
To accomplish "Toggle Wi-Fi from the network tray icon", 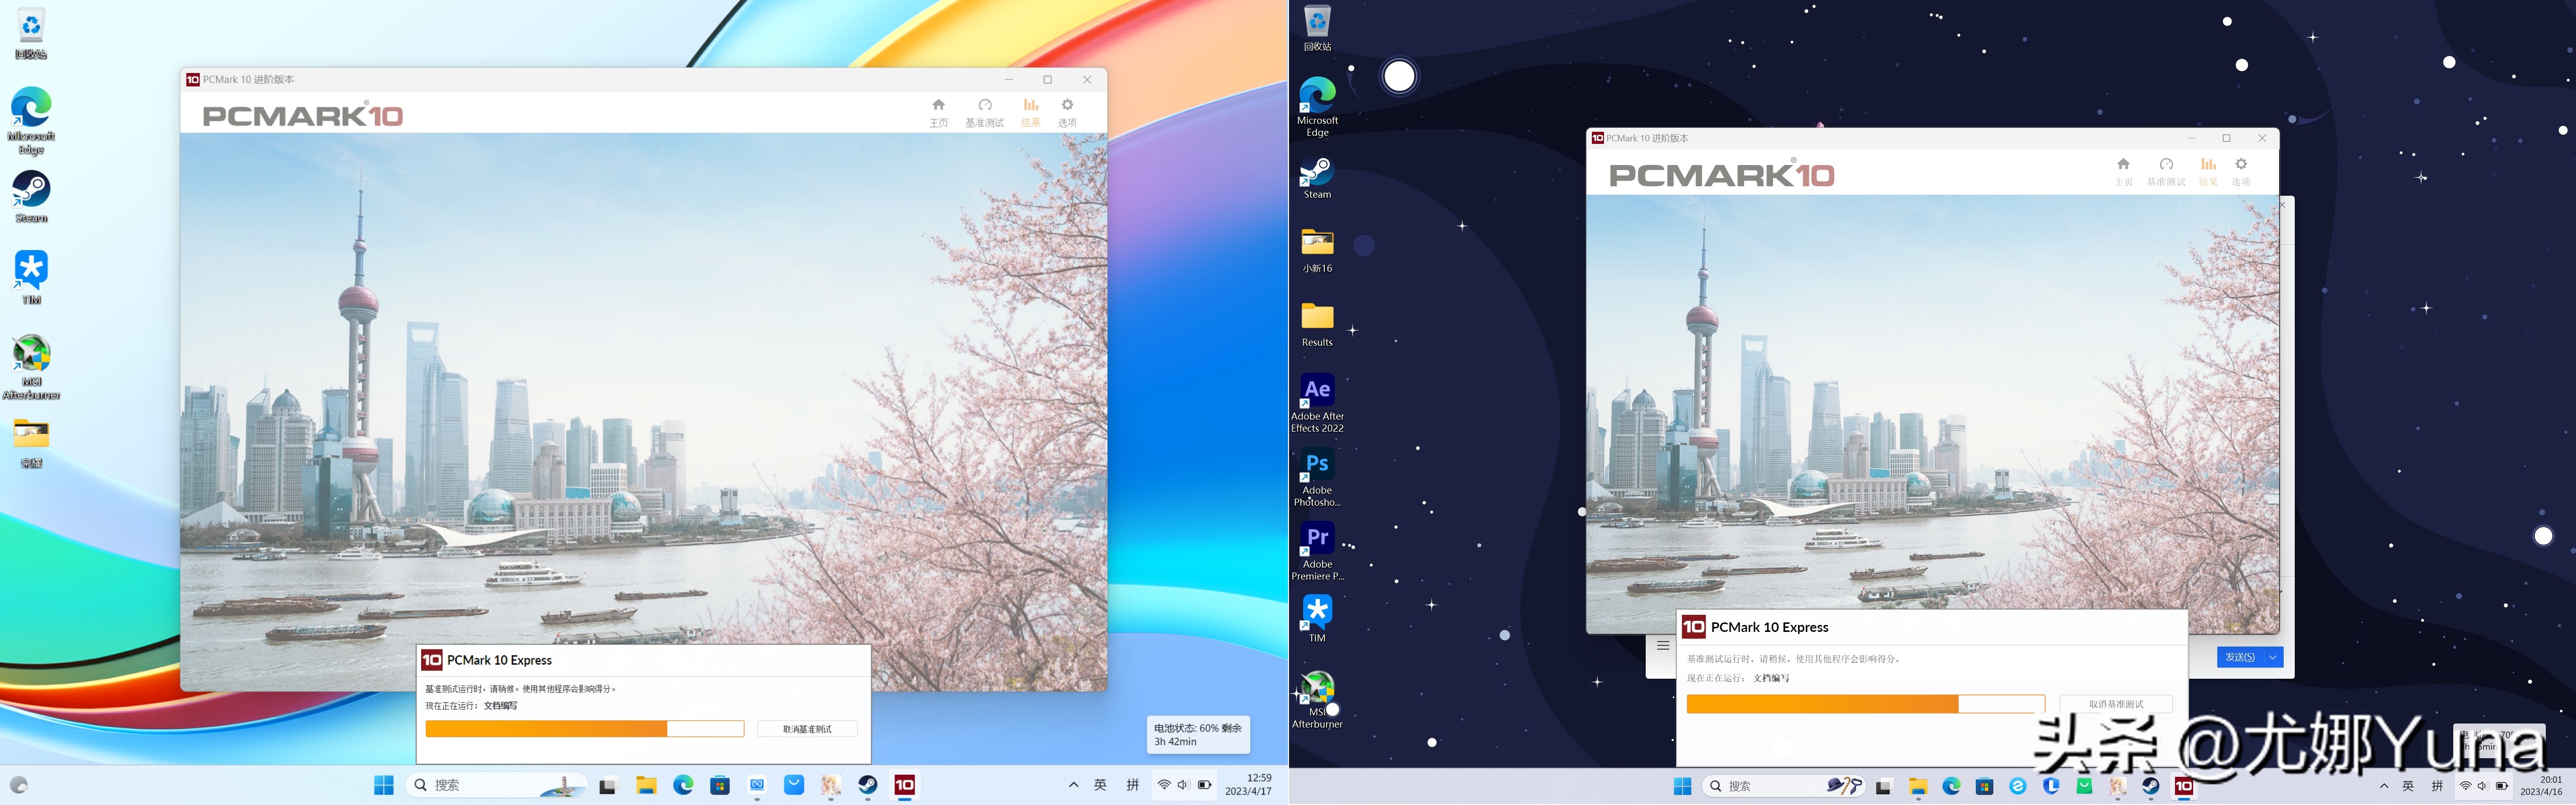I will 1164,785.
